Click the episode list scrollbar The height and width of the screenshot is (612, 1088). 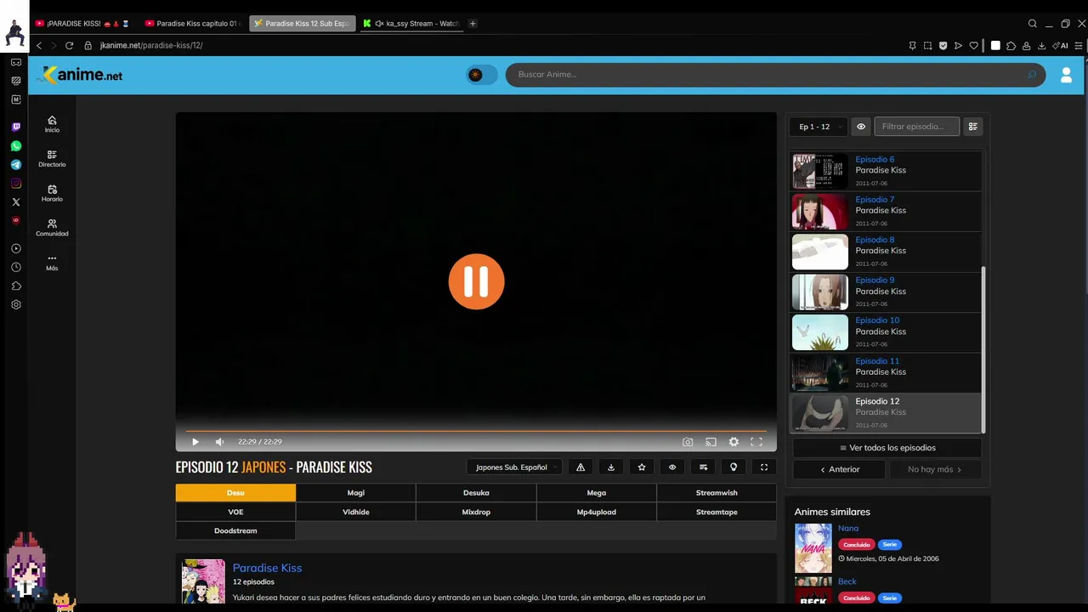click(983, 348)
